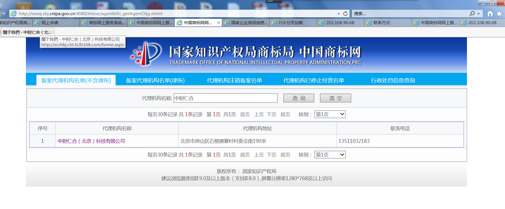Click 下页 in the lower pagination
The width and height of the screenshot is (505, 209).
(x=272, y=155)
